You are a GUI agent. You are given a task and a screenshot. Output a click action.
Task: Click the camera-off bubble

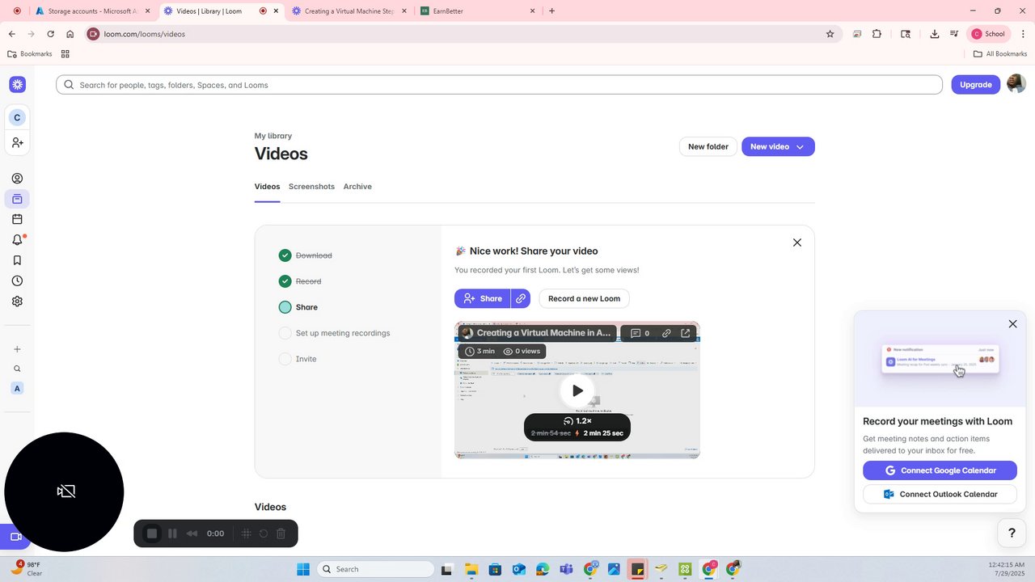[x=65, y=491]
